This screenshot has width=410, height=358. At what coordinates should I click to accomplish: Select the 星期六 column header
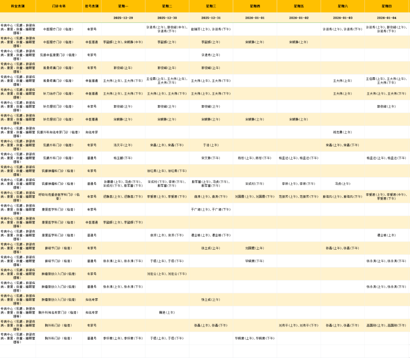342,6
